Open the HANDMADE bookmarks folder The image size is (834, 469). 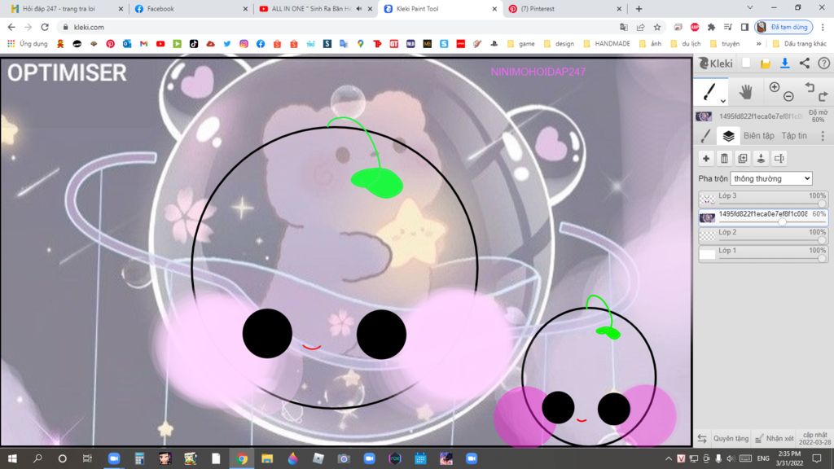(x=607, y=44)
